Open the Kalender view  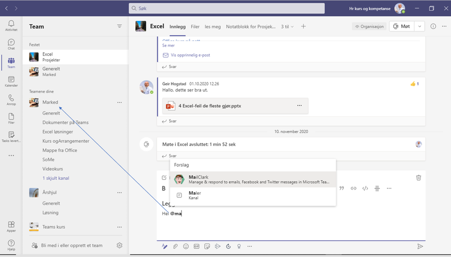11,81
